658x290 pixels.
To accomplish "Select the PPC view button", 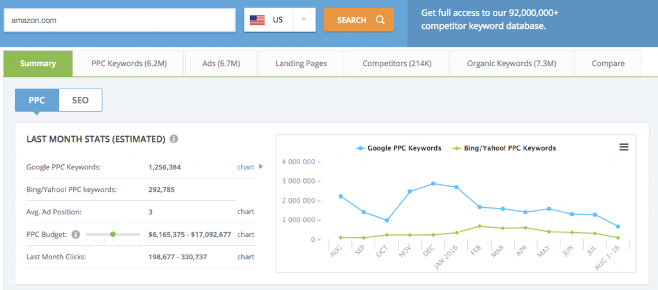I will [37, 100].
